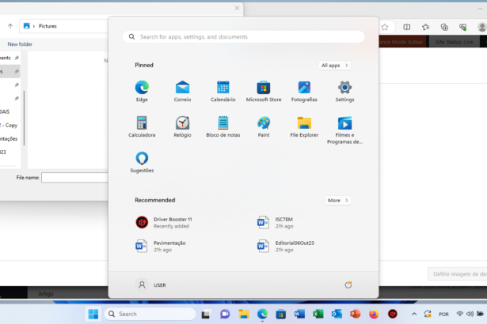This screenshot has height=324, width=487.
Task: Show hidden system tray icons
Action: 414,314
